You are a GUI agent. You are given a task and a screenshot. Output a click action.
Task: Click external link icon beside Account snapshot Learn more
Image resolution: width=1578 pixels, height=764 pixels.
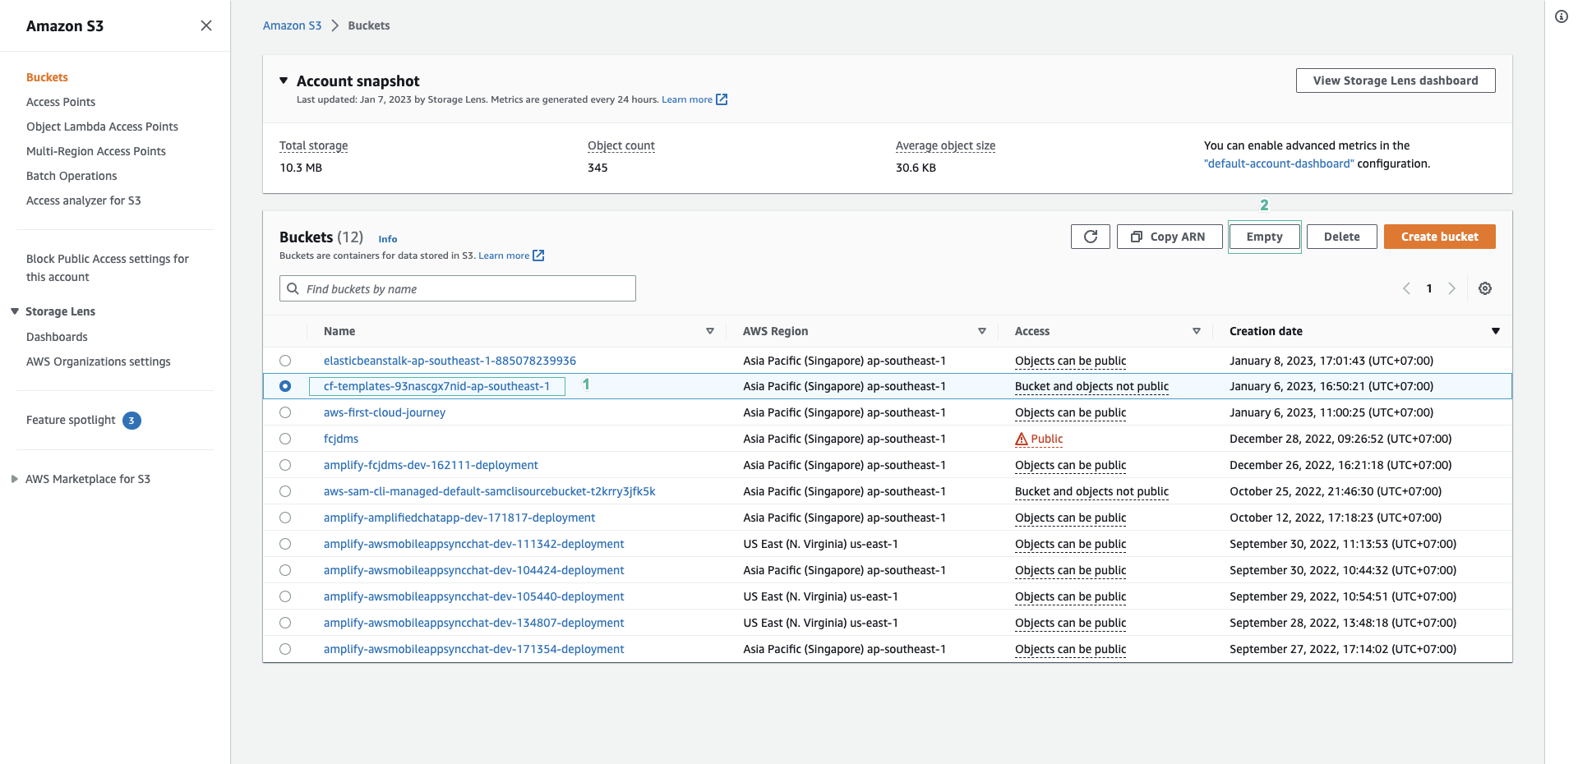click(722, 99)
